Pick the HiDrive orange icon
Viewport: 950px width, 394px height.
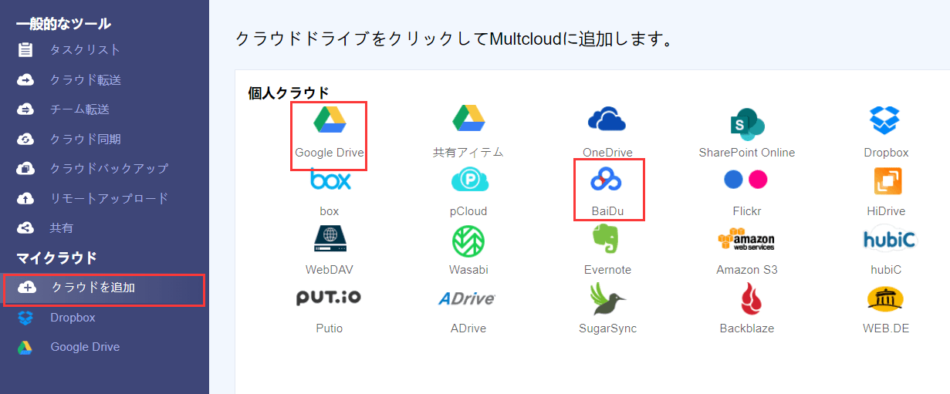click(887, 180)
